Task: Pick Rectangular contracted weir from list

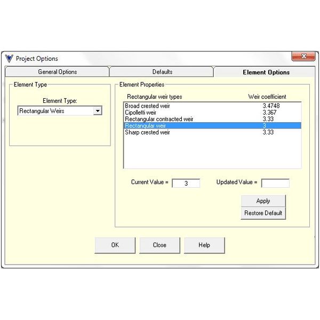Action: coord(159,119)
